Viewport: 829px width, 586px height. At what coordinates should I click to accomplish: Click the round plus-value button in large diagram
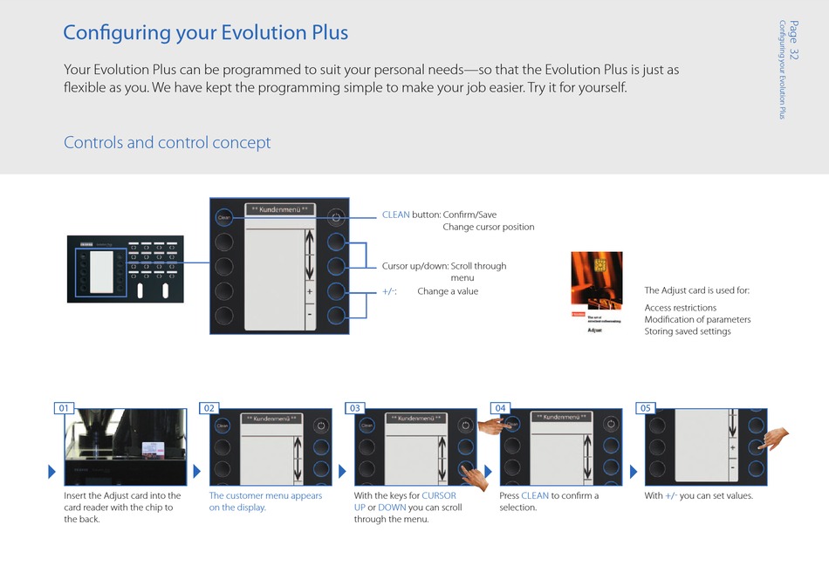(336, 291)
